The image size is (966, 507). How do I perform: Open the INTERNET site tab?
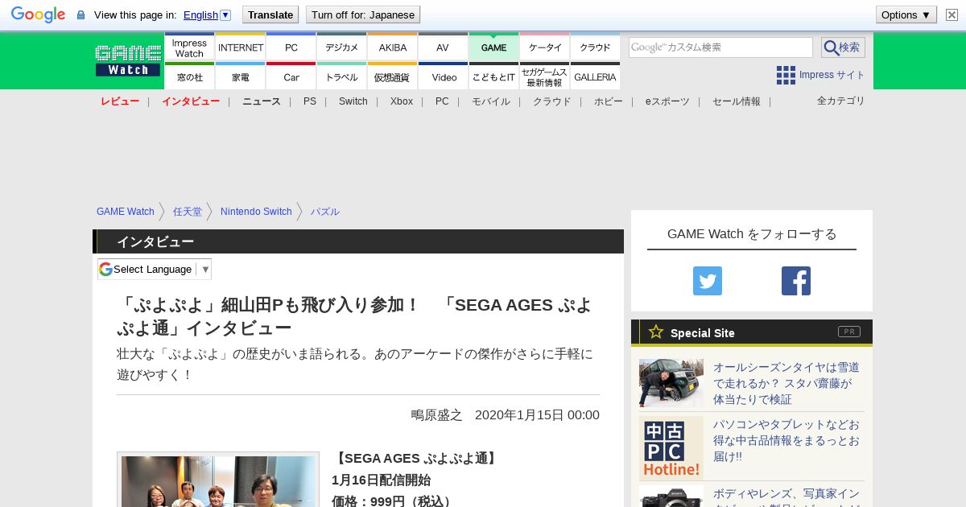(241, 47)
